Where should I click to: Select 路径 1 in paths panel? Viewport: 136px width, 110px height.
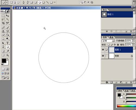pyautogui.click(x=117, y=14)
